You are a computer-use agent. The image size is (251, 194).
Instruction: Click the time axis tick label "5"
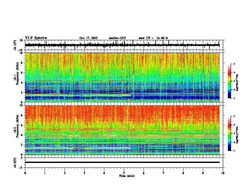click(x=124, y=173)
